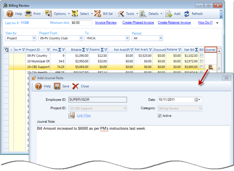Check Bill box for 09-PV Country row
This screenshot has width=234, height=171.
tap(202, 56)
